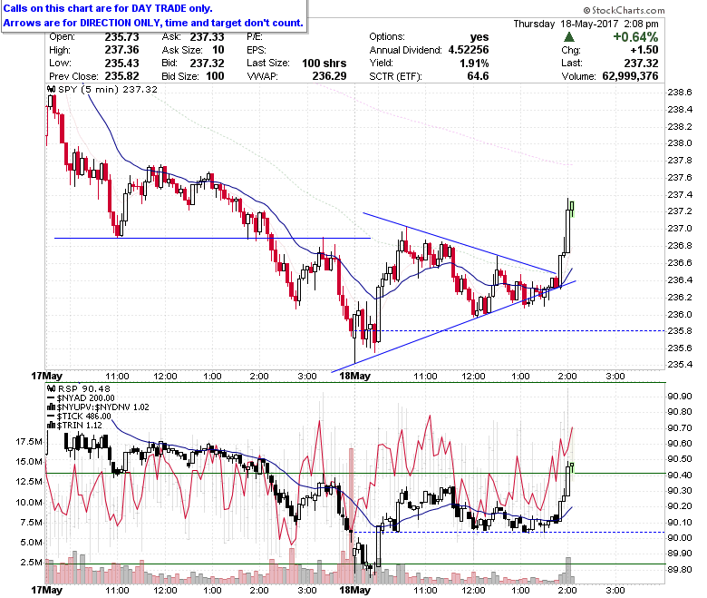The image size is (707, 598).
Task: Click the Thursday 18-May-2017 2:08 pm timestamp
Action: pyautogui.click(x=586, y=24)
